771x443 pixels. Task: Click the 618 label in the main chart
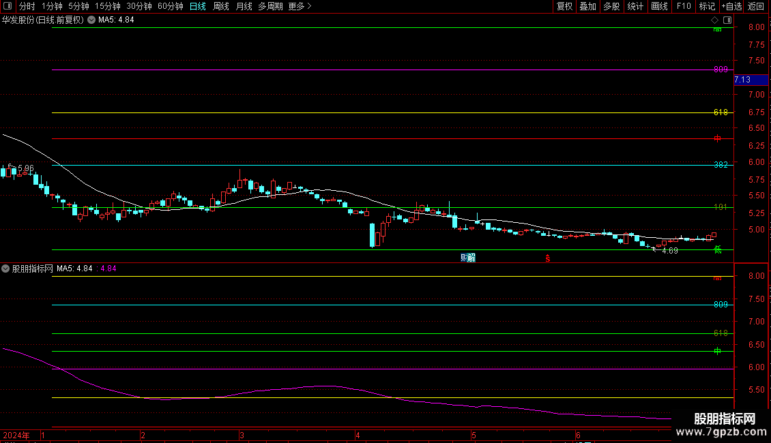point(721,112)
